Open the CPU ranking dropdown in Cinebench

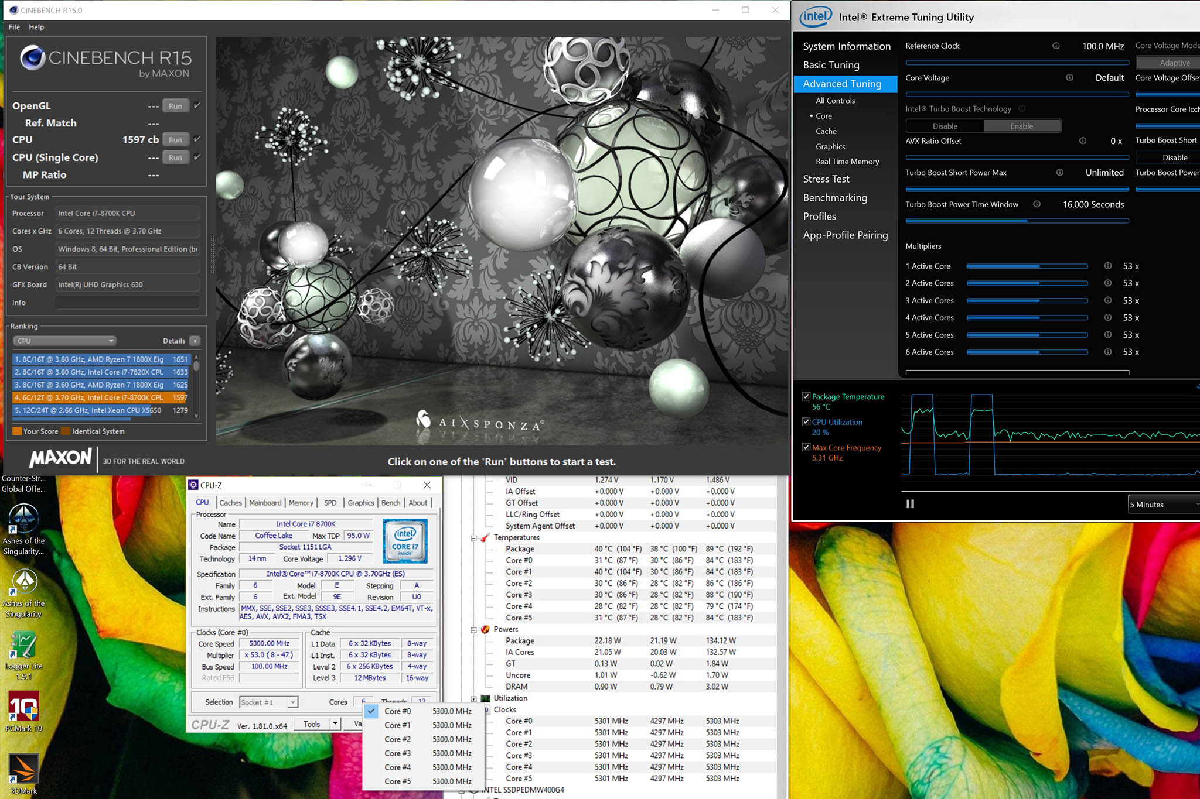[111, 340]
